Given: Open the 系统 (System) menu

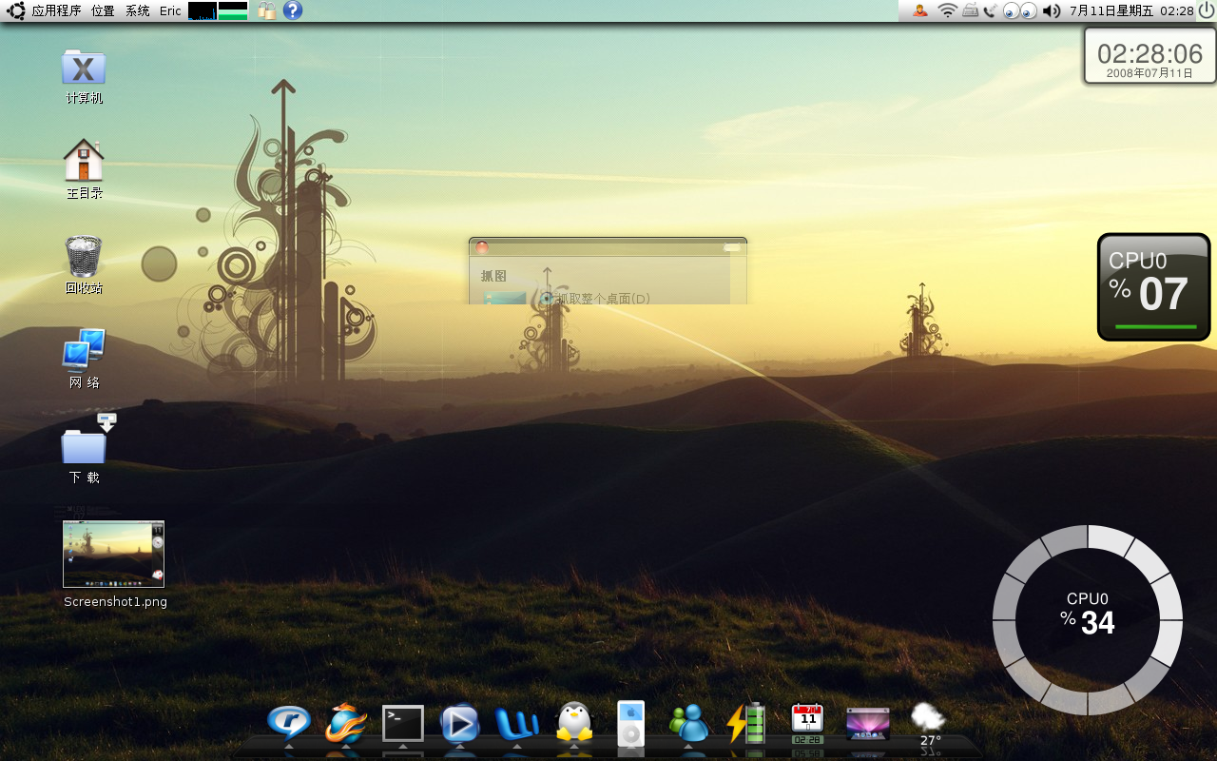Looking at the screenshot, I should pyautogui.click(x=138, y=10).
